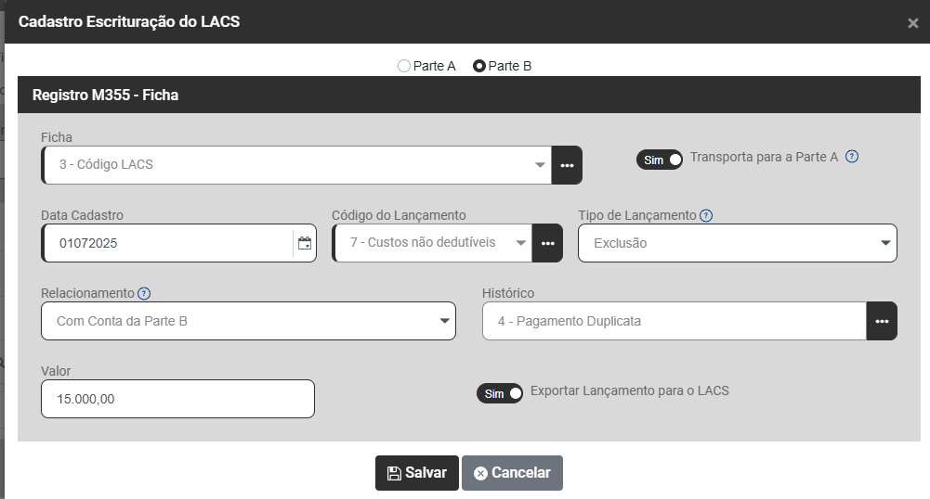Close the Cadastro Escrituração do LACS dialog
Screen dimensions: 930x499
pos(912,23)
